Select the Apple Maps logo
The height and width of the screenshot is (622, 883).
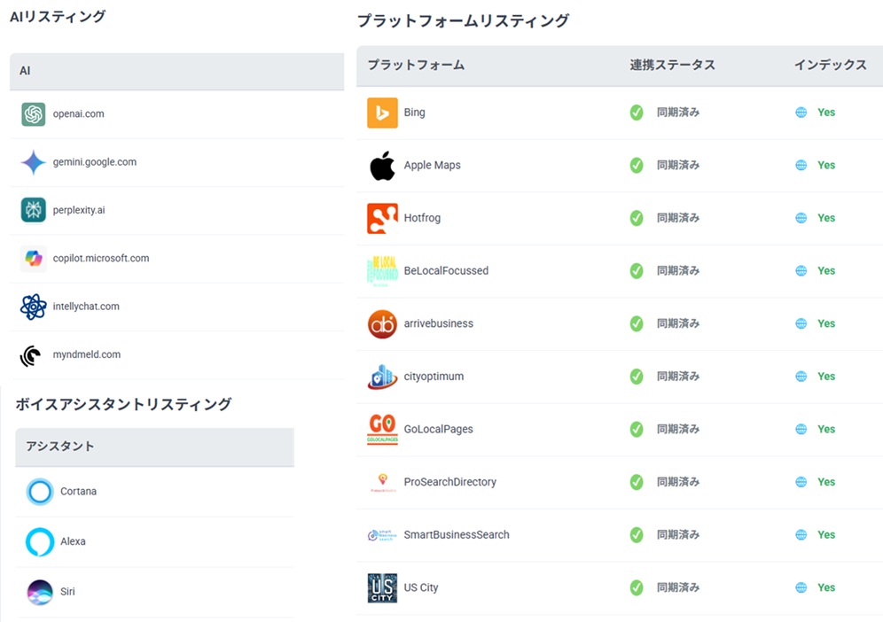coord(382,166)
